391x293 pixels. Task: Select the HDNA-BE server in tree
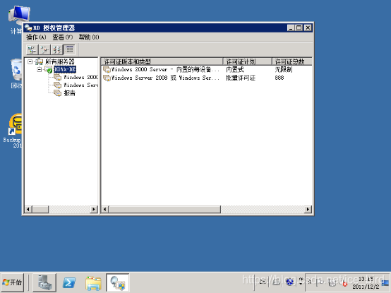click(65, 69)
